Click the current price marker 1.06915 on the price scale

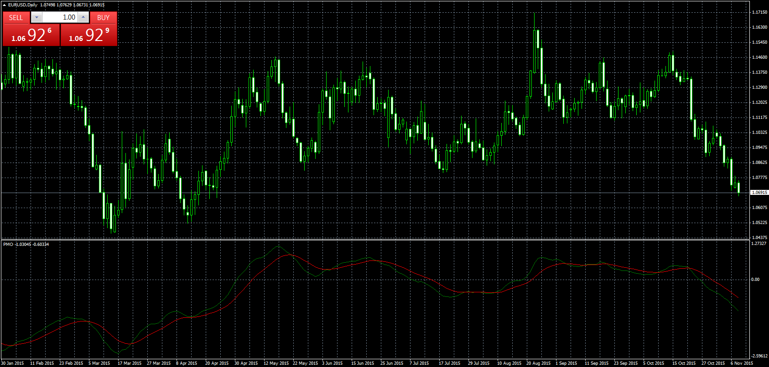point(759,193)
